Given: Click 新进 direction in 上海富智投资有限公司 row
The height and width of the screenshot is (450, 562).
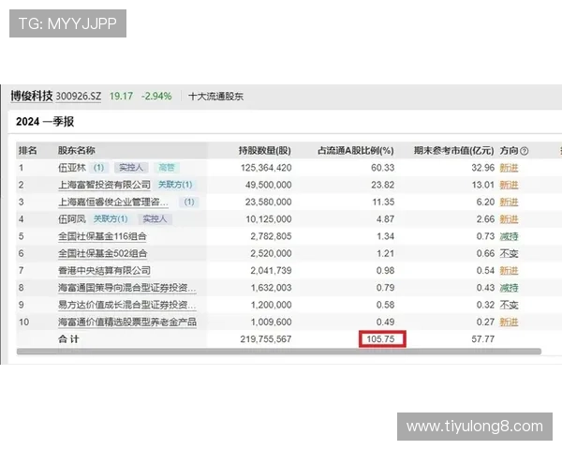Looking at the screenshot, I should [509, 185].
